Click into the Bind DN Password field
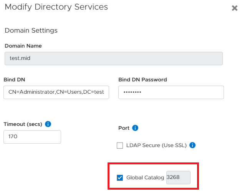 (171, 92)
